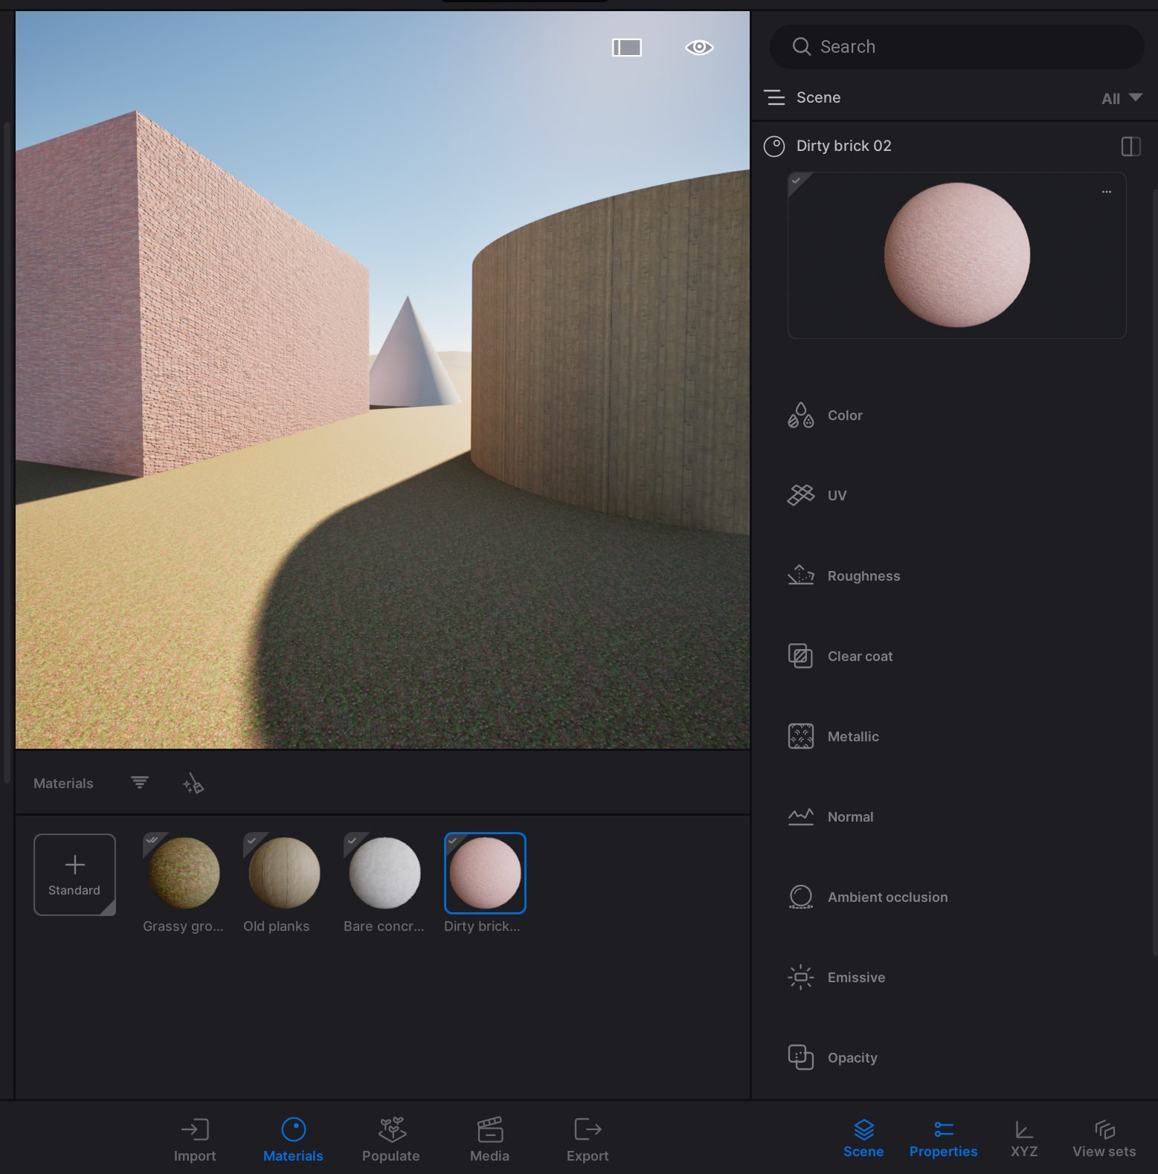Toggle split view next to Dirty brick 02
This screenshot has width=1158, height=1174.
coord(1130,146)
